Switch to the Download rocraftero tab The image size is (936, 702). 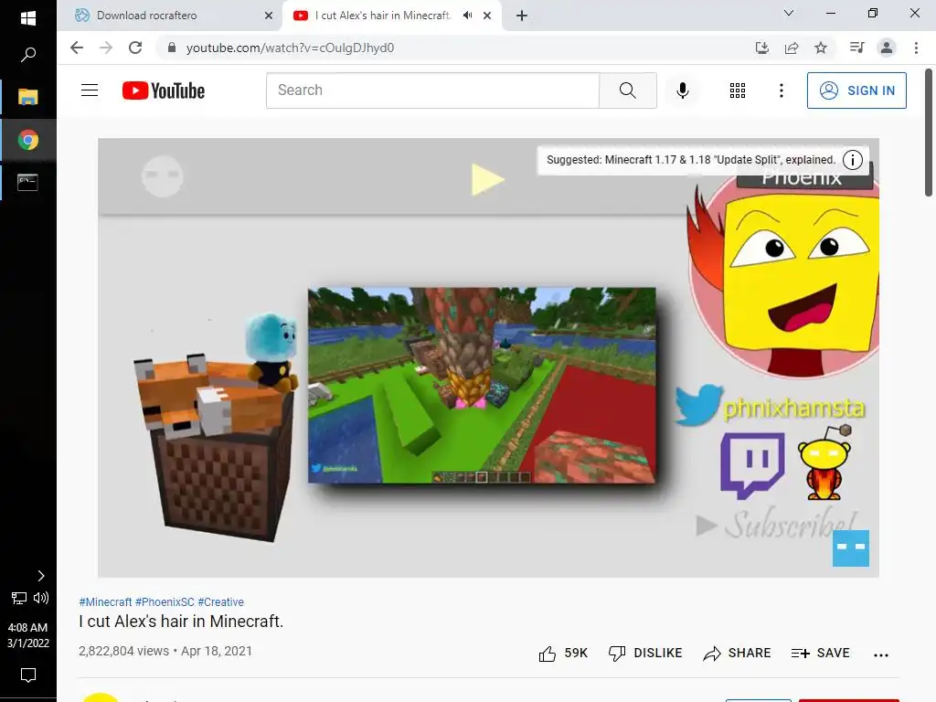pos(167,16)
